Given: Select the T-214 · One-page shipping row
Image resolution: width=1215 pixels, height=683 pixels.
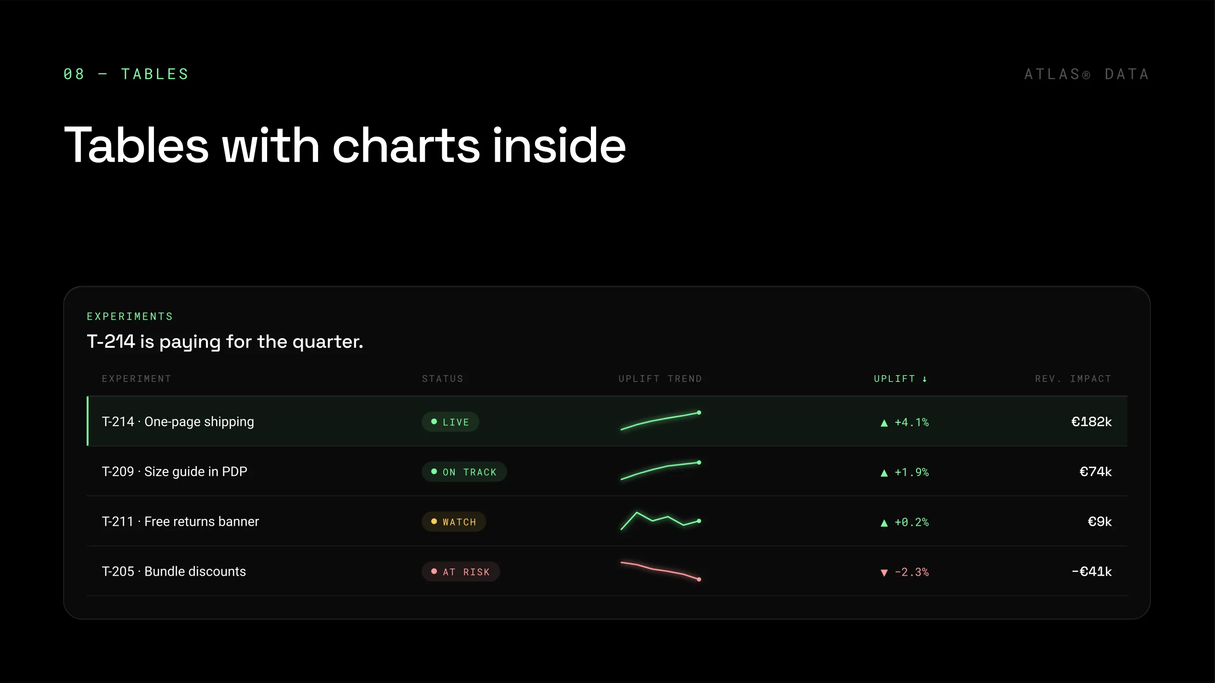Looking at the screenshot, I should [x=607, y=421].
